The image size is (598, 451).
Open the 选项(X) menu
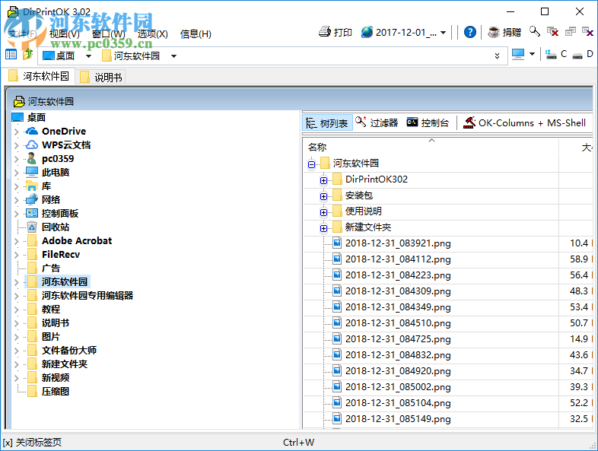tap(153, 34)
